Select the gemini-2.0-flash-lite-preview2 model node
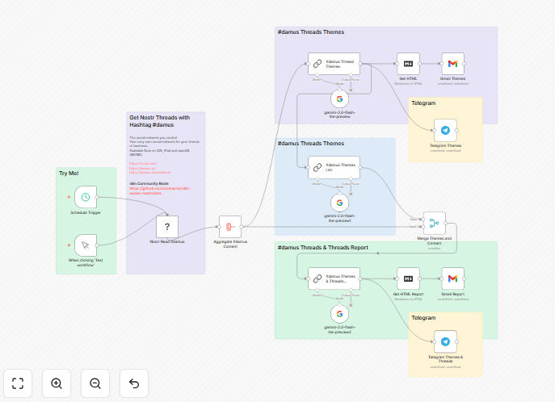 click(339, 314)
